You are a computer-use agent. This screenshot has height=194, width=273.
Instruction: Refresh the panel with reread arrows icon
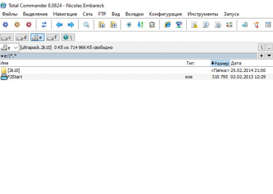point(44,25)
